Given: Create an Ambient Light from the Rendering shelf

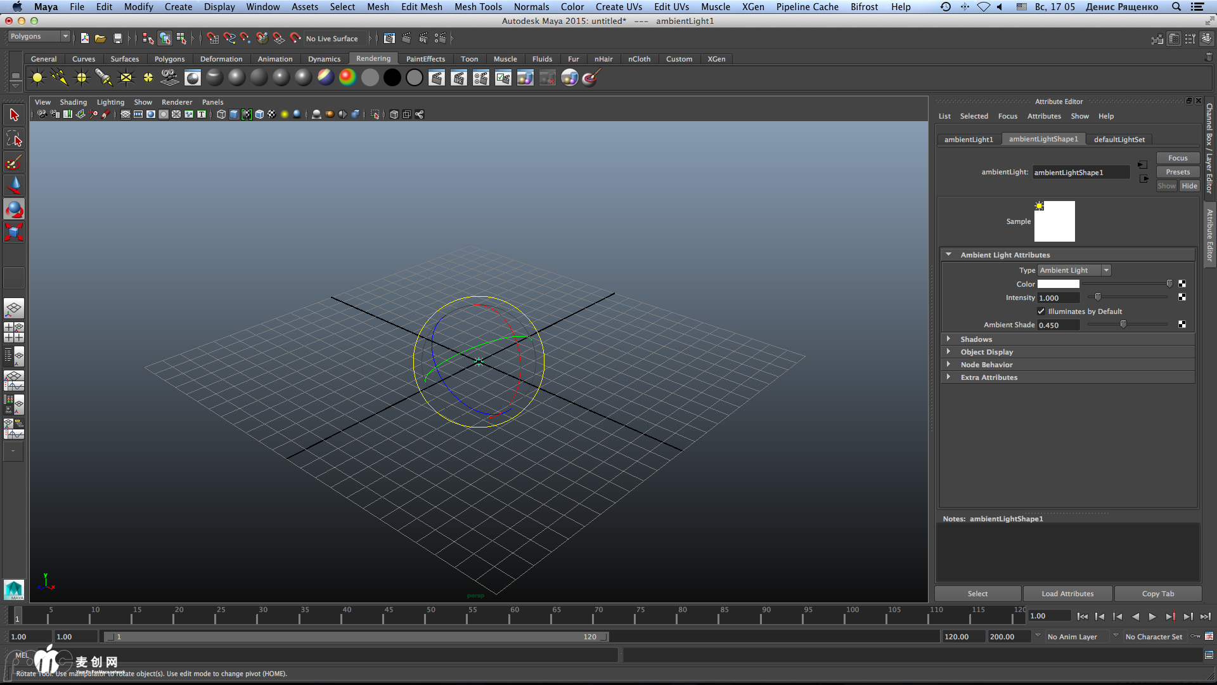Looking at the screenshot, I should pos(37,77).
